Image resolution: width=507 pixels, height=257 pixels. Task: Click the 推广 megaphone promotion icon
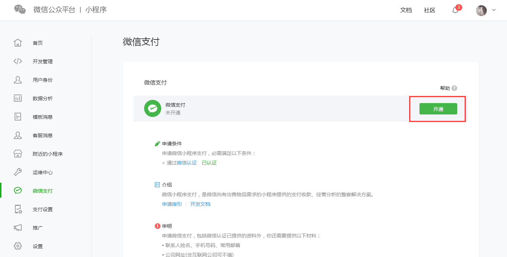[x=18, y=227]
